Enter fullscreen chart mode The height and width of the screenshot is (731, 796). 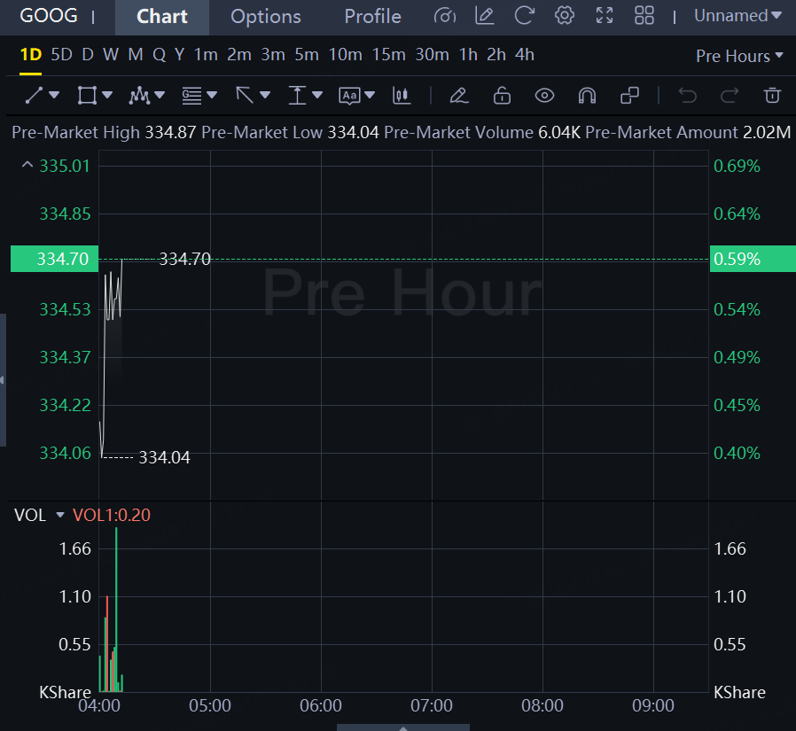point(605,16)
